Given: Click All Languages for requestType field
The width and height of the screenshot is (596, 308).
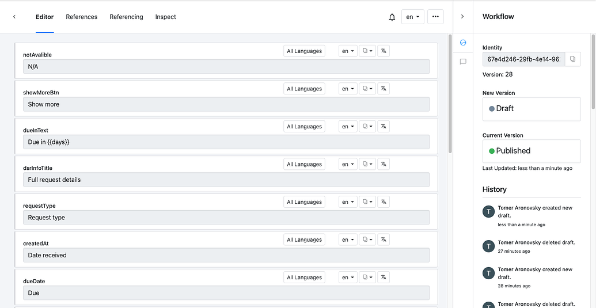Looking at the screenshot, I should 304,201.
